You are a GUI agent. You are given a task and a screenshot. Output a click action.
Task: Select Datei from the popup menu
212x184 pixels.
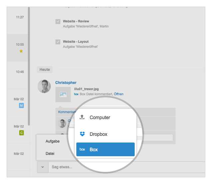(50, 154)
